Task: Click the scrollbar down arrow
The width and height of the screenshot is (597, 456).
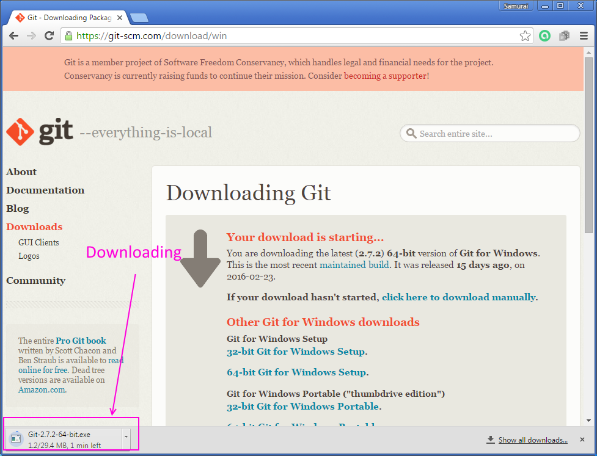Action: click(x=588, y=421)
